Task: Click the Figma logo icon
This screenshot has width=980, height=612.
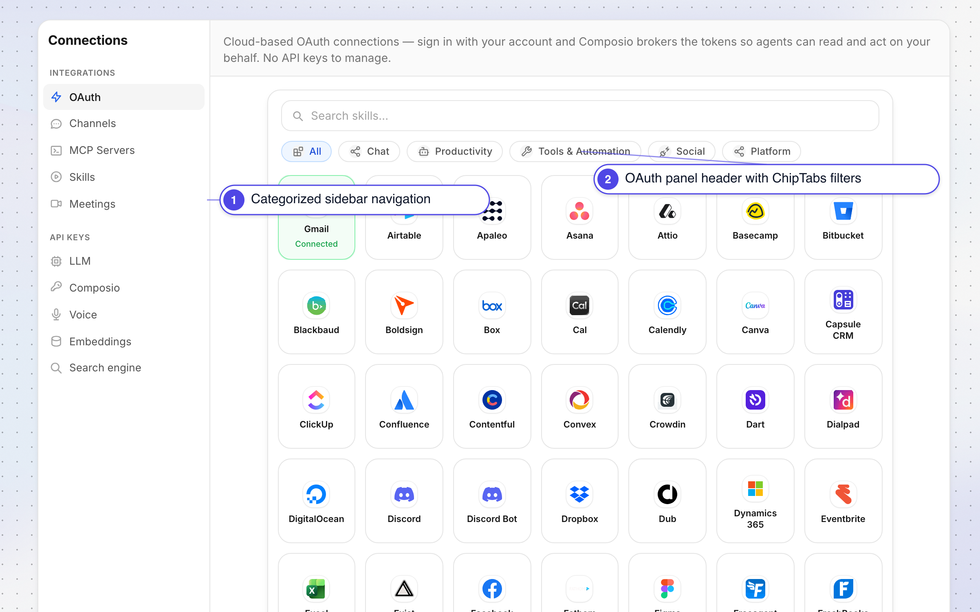Action: pos(667,589)
